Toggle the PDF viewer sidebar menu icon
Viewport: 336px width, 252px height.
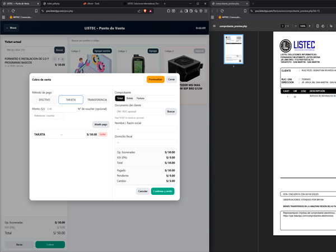[214, 26]
